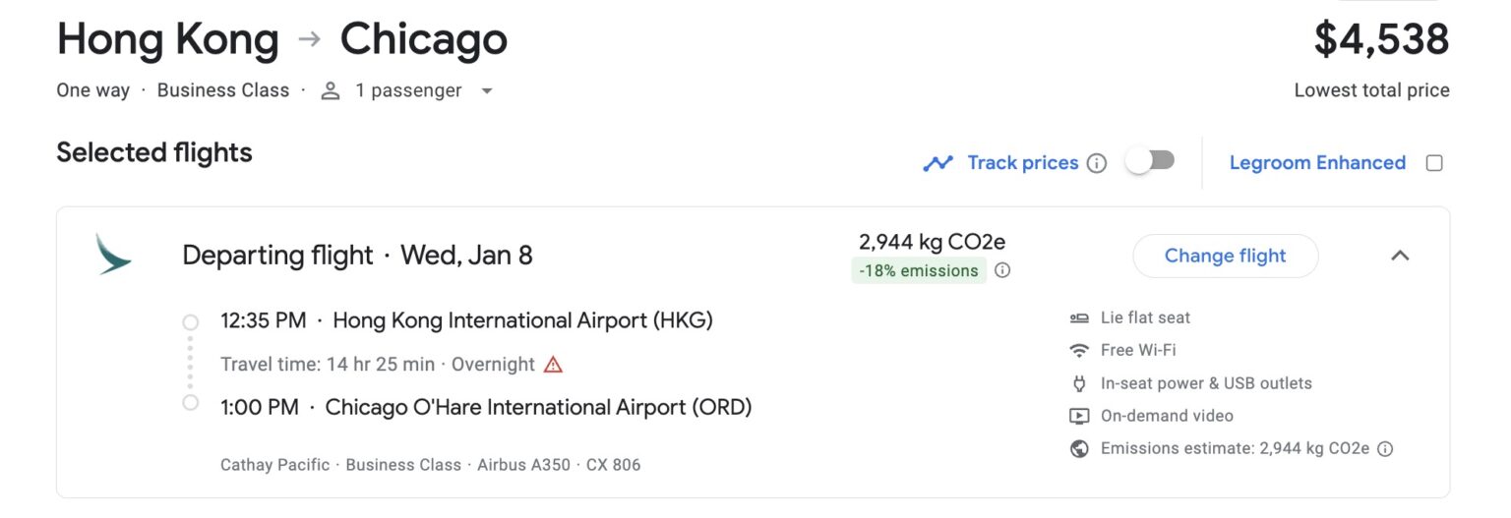Click the Cathay Pacific airline logo
This screenshot has height=518, width=1511.
113,255
